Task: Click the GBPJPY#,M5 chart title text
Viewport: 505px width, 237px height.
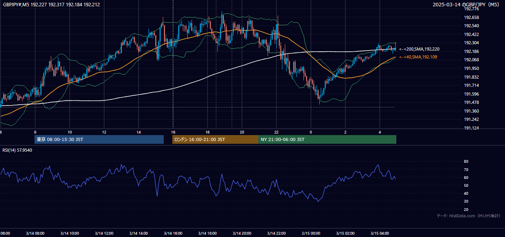Action: (x=51, y=4)
